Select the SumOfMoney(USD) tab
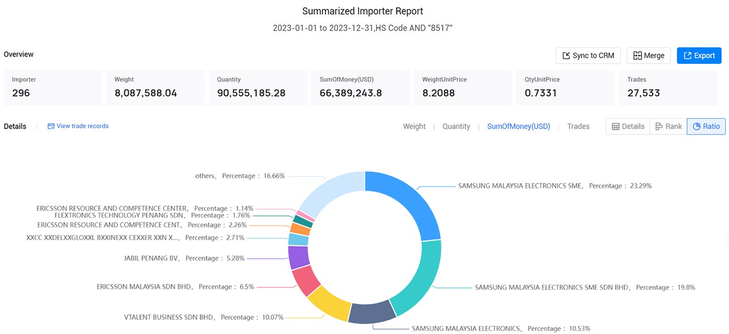Screen dimensions: 729x334 (x=518, y=126)
